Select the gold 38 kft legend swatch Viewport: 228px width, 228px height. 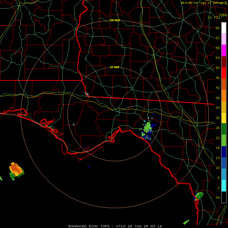tap(224, 107)
